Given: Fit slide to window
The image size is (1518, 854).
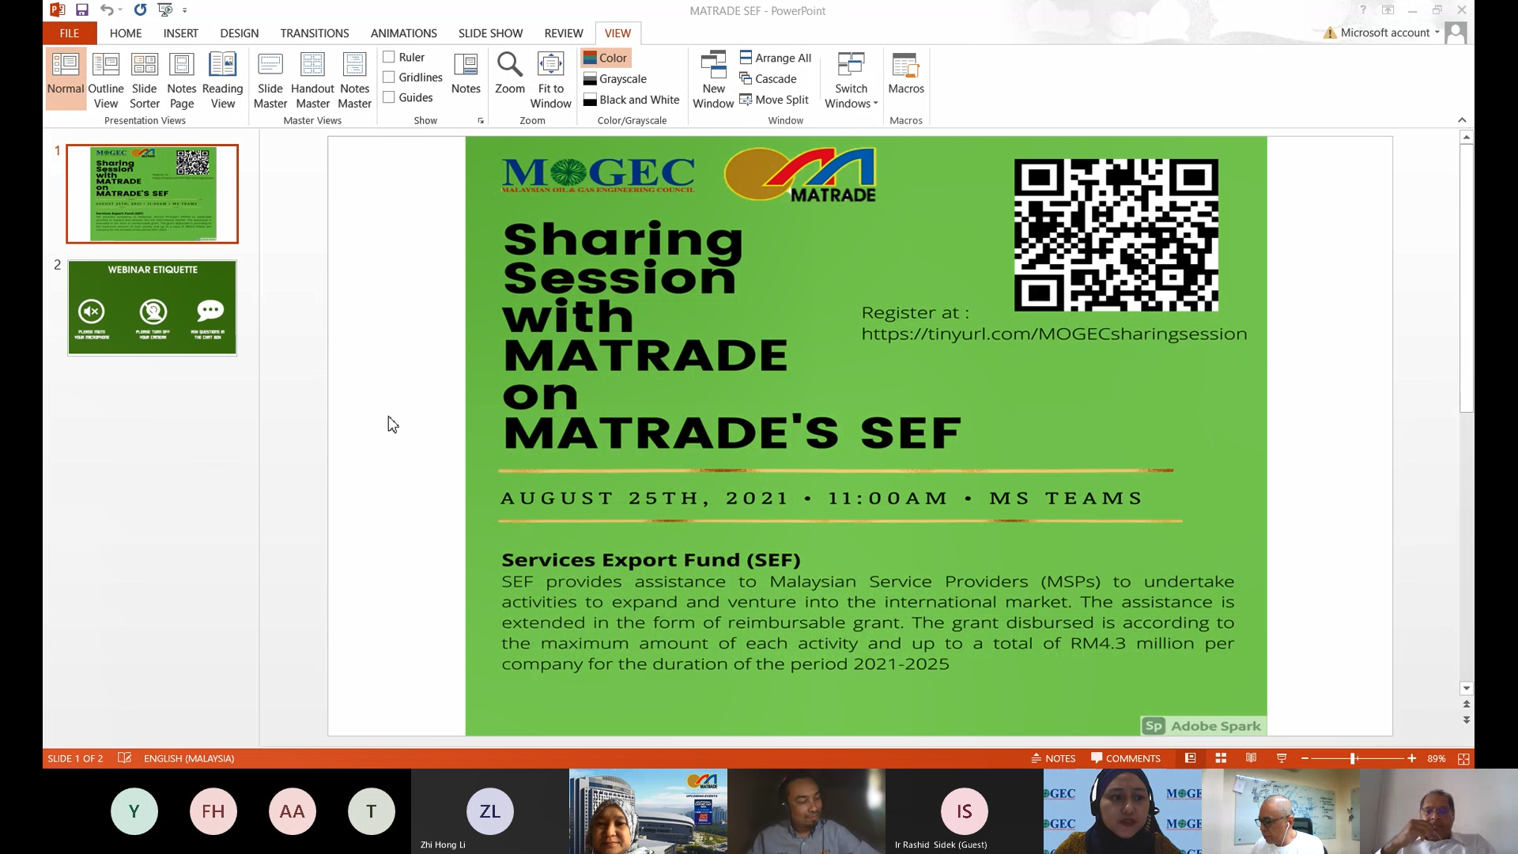Looking at the screenshot, I should 551,79.
